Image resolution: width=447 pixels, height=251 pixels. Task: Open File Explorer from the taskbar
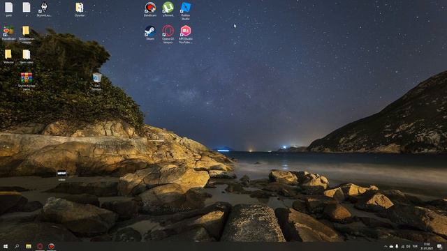(29, 246)
